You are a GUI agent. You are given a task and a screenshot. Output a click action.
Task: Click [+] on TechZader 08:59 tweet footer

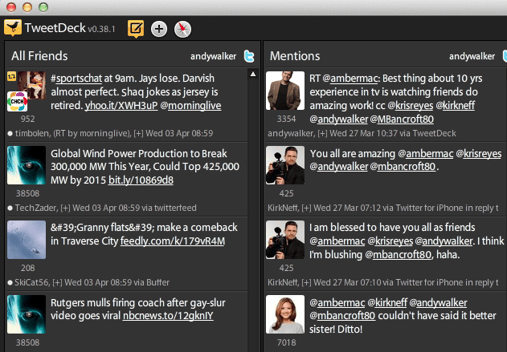click(65, 208)
